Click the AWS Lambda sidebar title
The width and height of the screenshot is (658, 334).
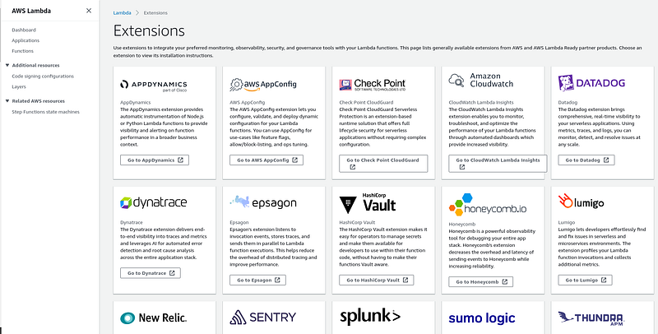[x=31, y=11]
